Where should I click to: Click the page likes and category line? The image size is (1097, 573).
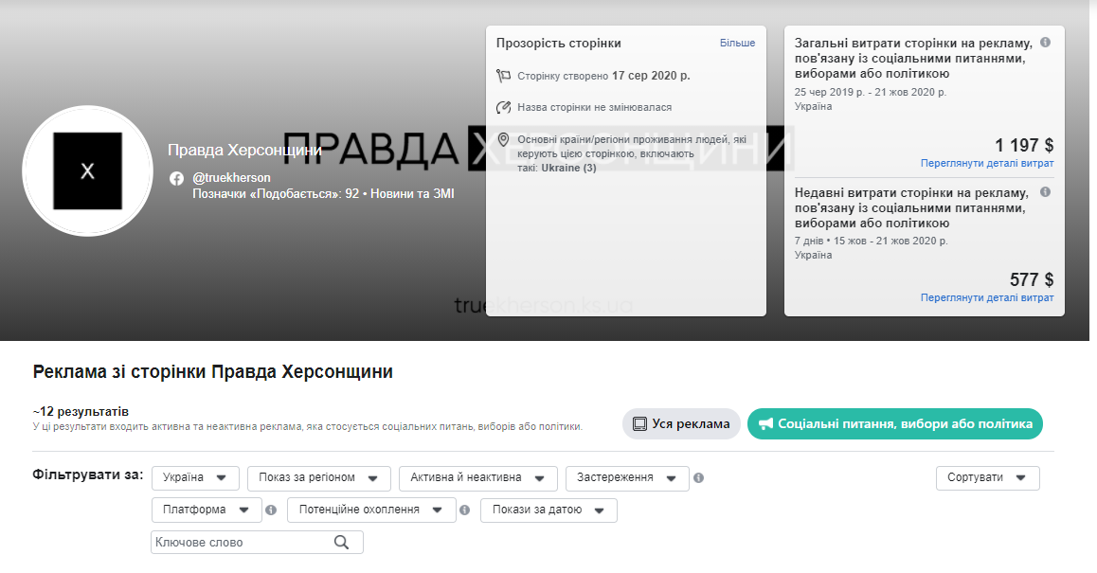[x=323, y=194]
